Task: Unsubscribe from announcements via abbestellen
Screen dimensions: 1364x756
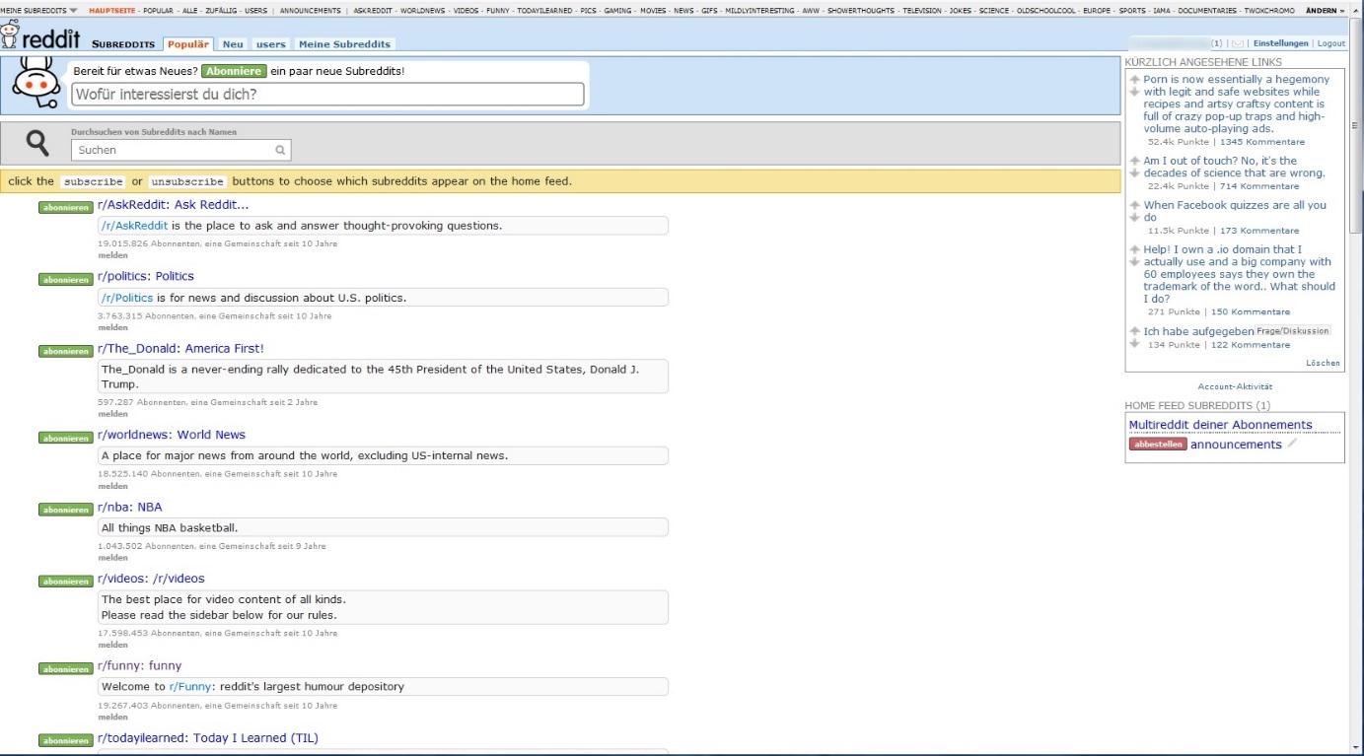Action: pos(1157,445)
